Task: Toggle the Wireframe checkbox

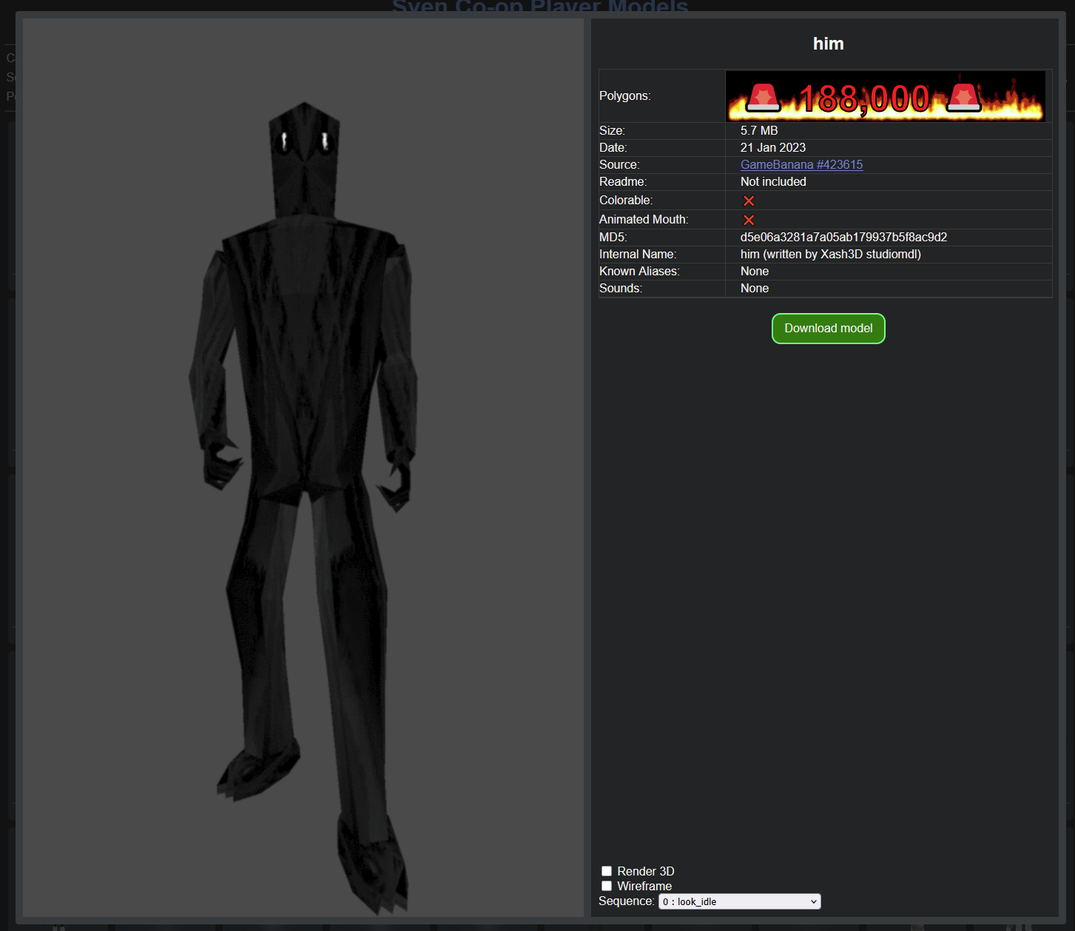Action: tap(607, 886)
